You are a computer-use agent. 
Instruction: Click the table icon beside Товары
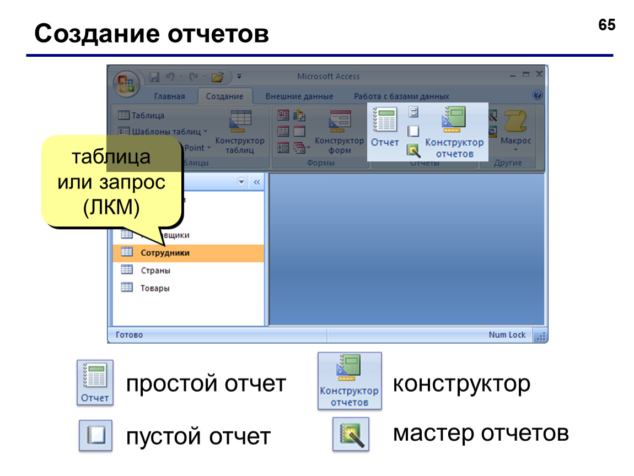tap(127, 287)
